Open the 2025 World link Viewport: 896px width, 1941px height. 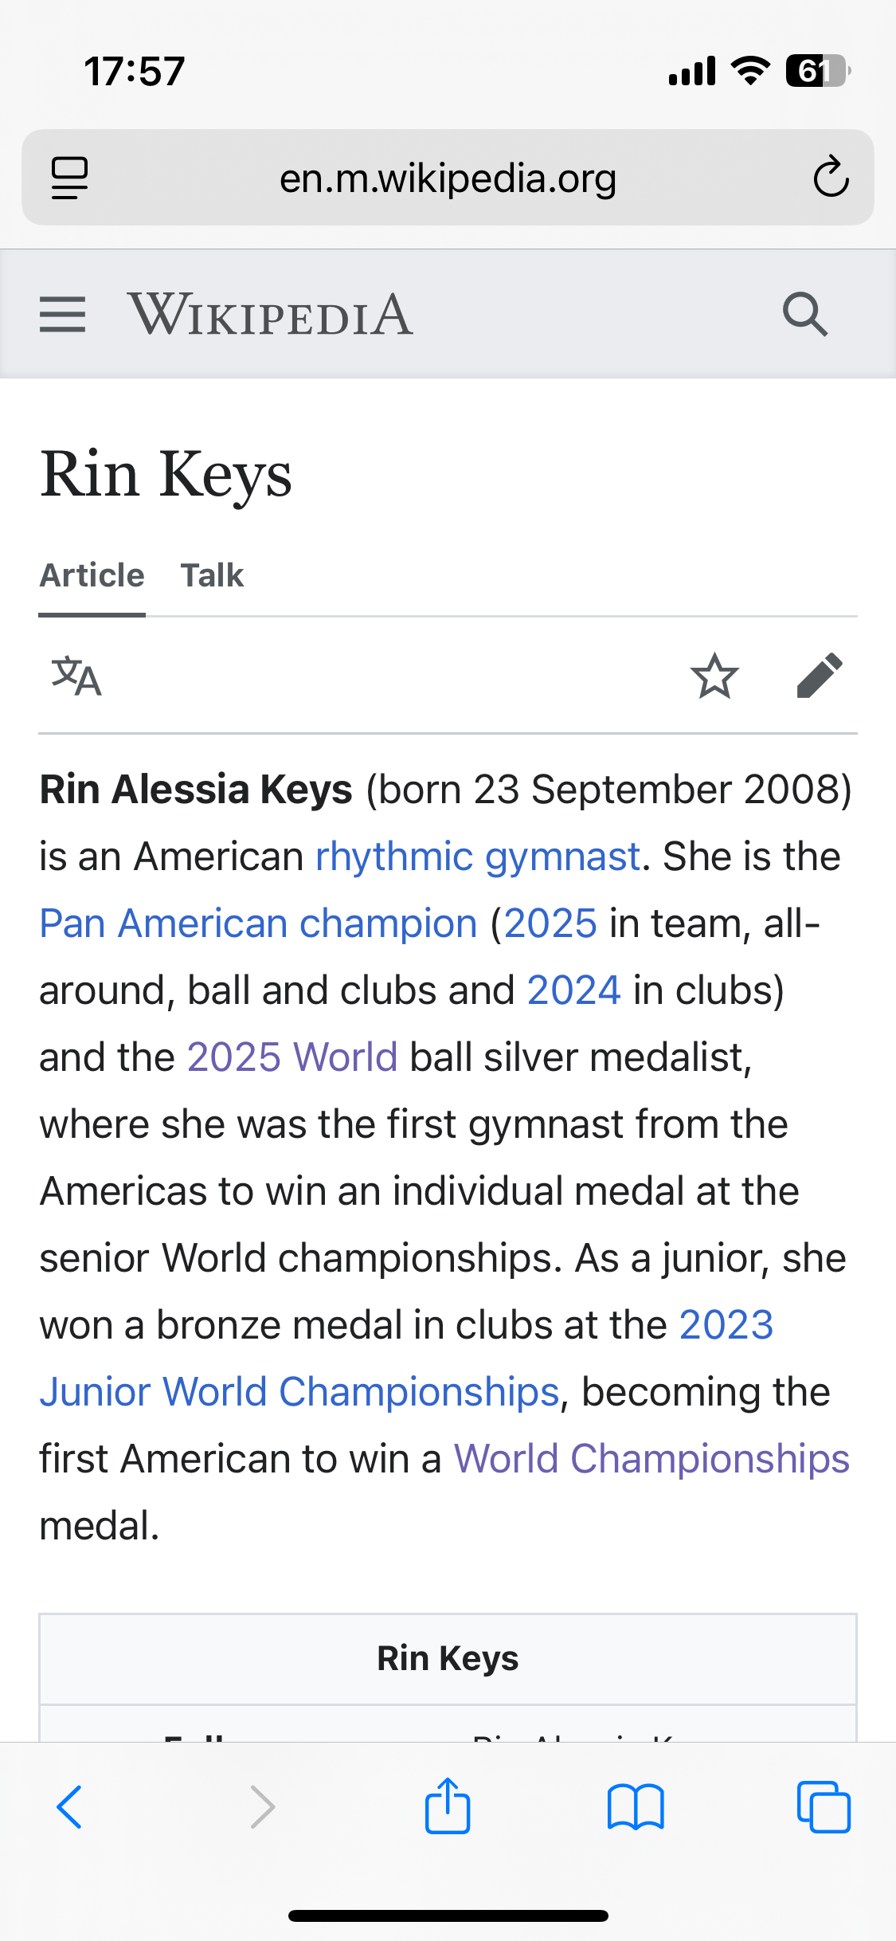coord(292,1057)
